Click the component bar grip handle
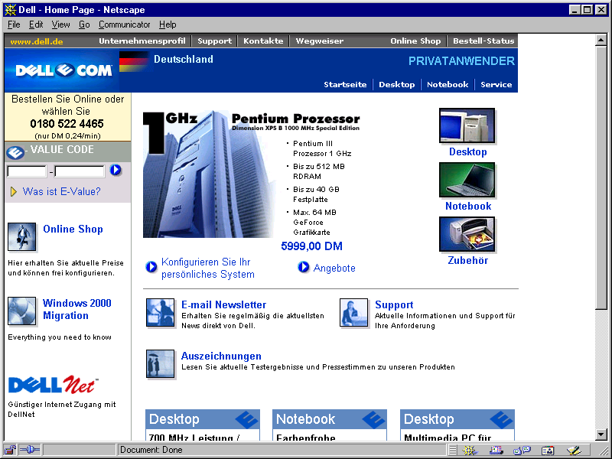This screenshot has width=612, height=459. 452,451
